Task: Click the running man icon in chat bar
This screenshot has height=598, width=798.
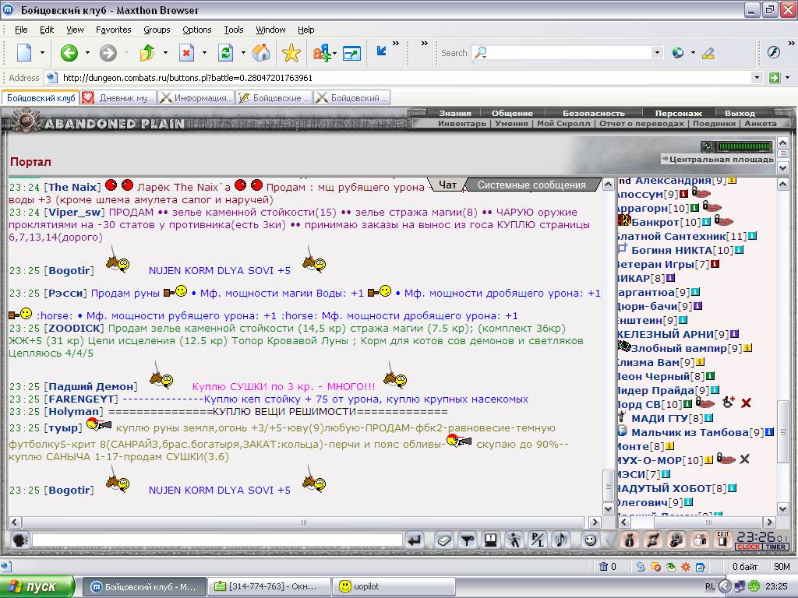Action: [514, 540]
